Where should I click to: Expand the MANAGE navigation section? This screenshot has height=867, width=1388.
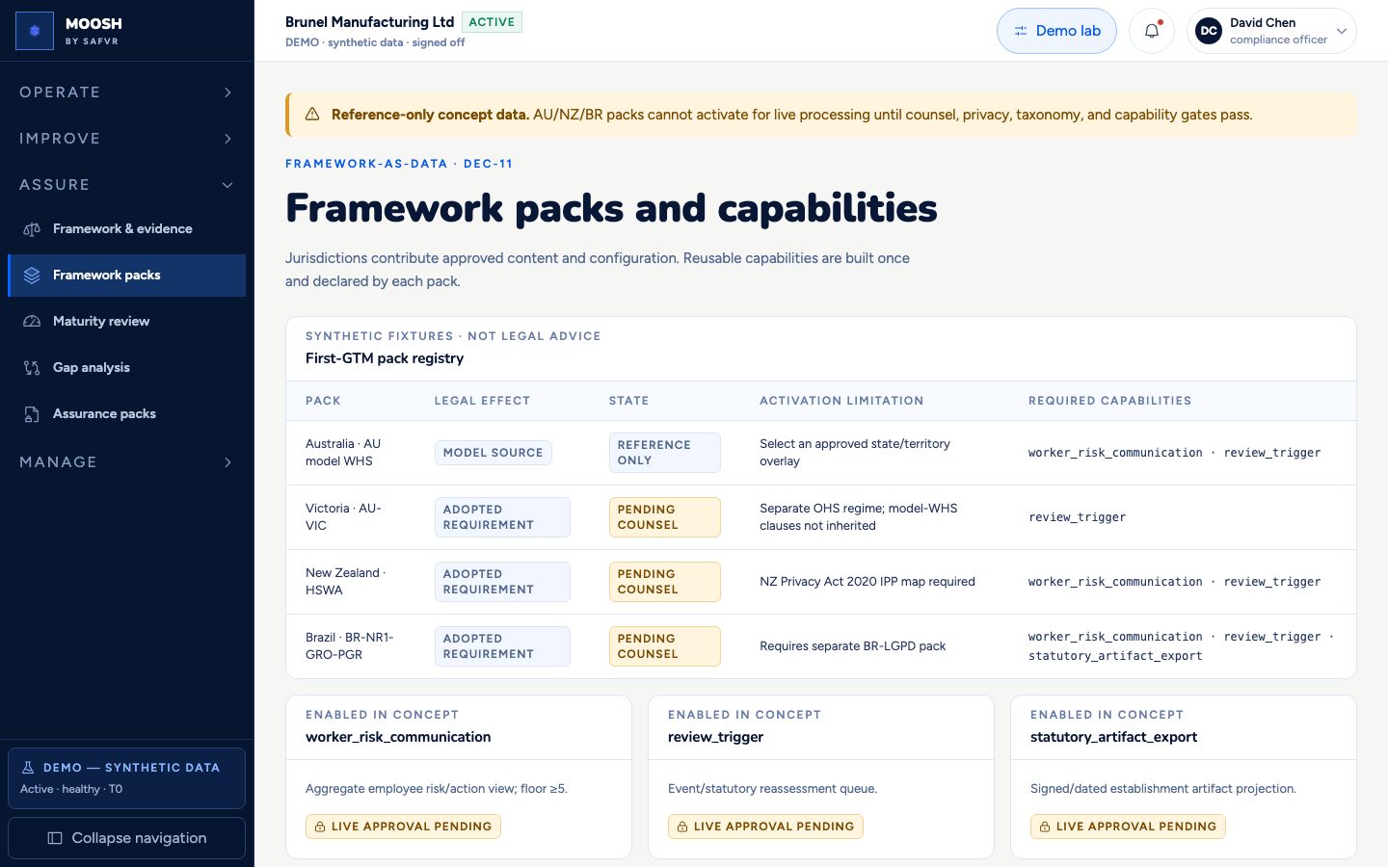coord(126,462)
